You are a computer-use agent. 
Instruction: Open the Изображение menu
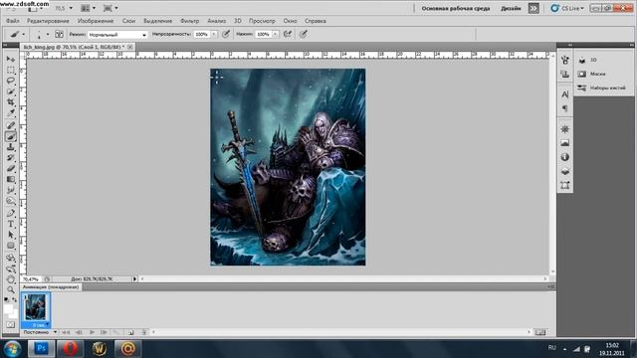coord(96,21)
